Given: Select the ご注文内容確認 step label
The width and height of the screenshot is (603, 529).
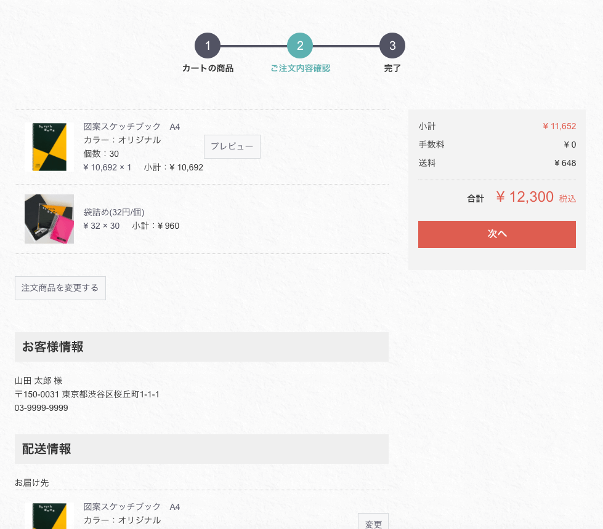Looking at the screenshot, I should click(300, 68).
